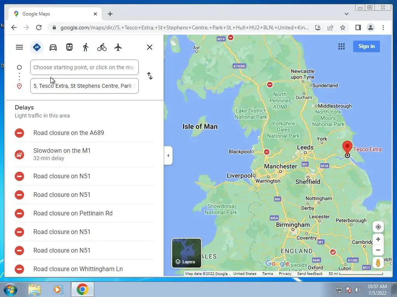
Task: Open browser side panel
Action: (358, 27)
